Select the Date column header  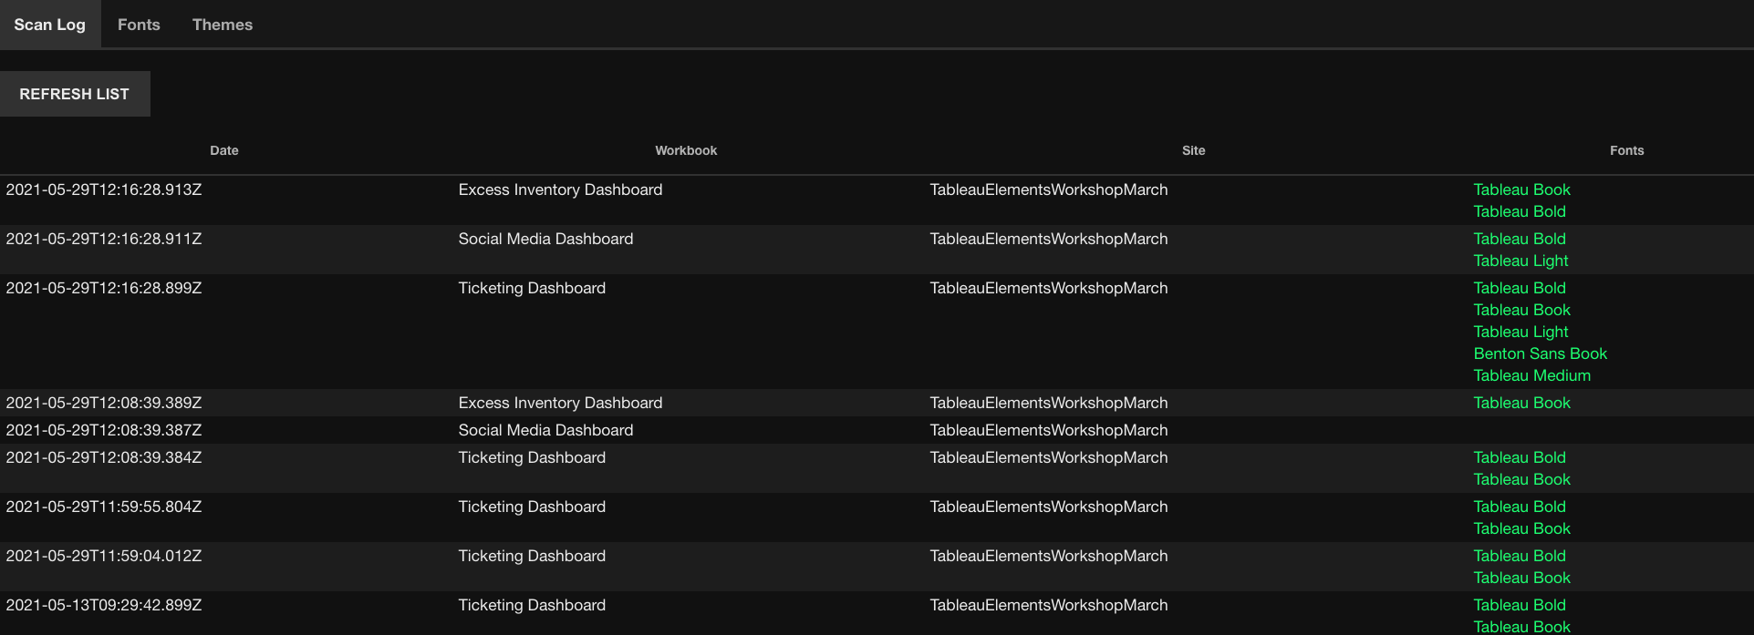224,150
